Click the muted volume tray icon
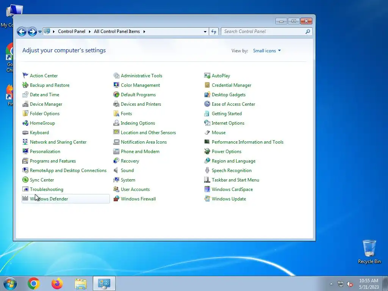388x291 pixels. (350, 284)
